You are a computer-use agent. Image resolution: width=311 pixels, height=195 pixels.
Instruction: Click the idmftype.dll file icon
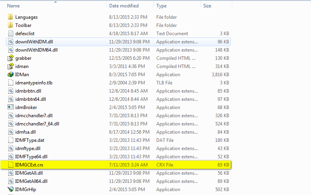pyautogui.click(x=11, y=148)
